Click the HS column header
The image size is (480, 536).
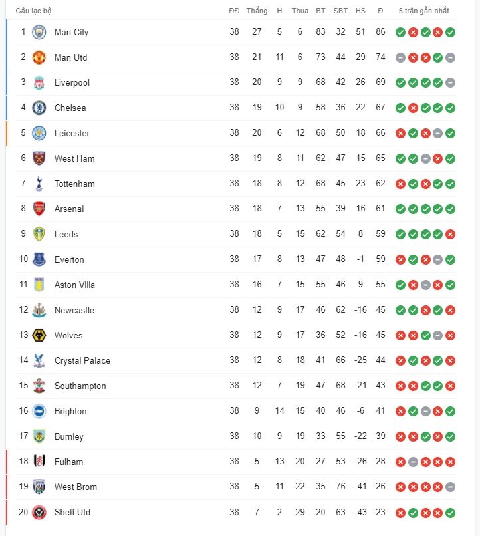coord(360,11)
